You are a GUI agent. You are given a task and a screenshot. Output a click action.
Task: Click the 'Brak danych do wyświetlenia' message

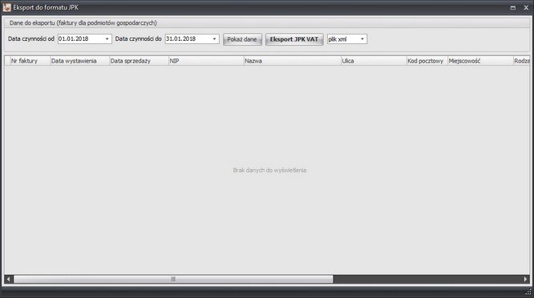point(269,170)
